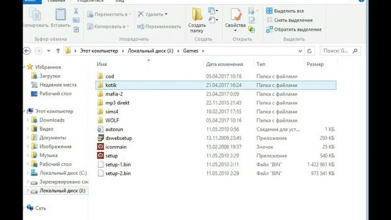
Task: Click the magnifier search icon
Action: click(355, 51)
